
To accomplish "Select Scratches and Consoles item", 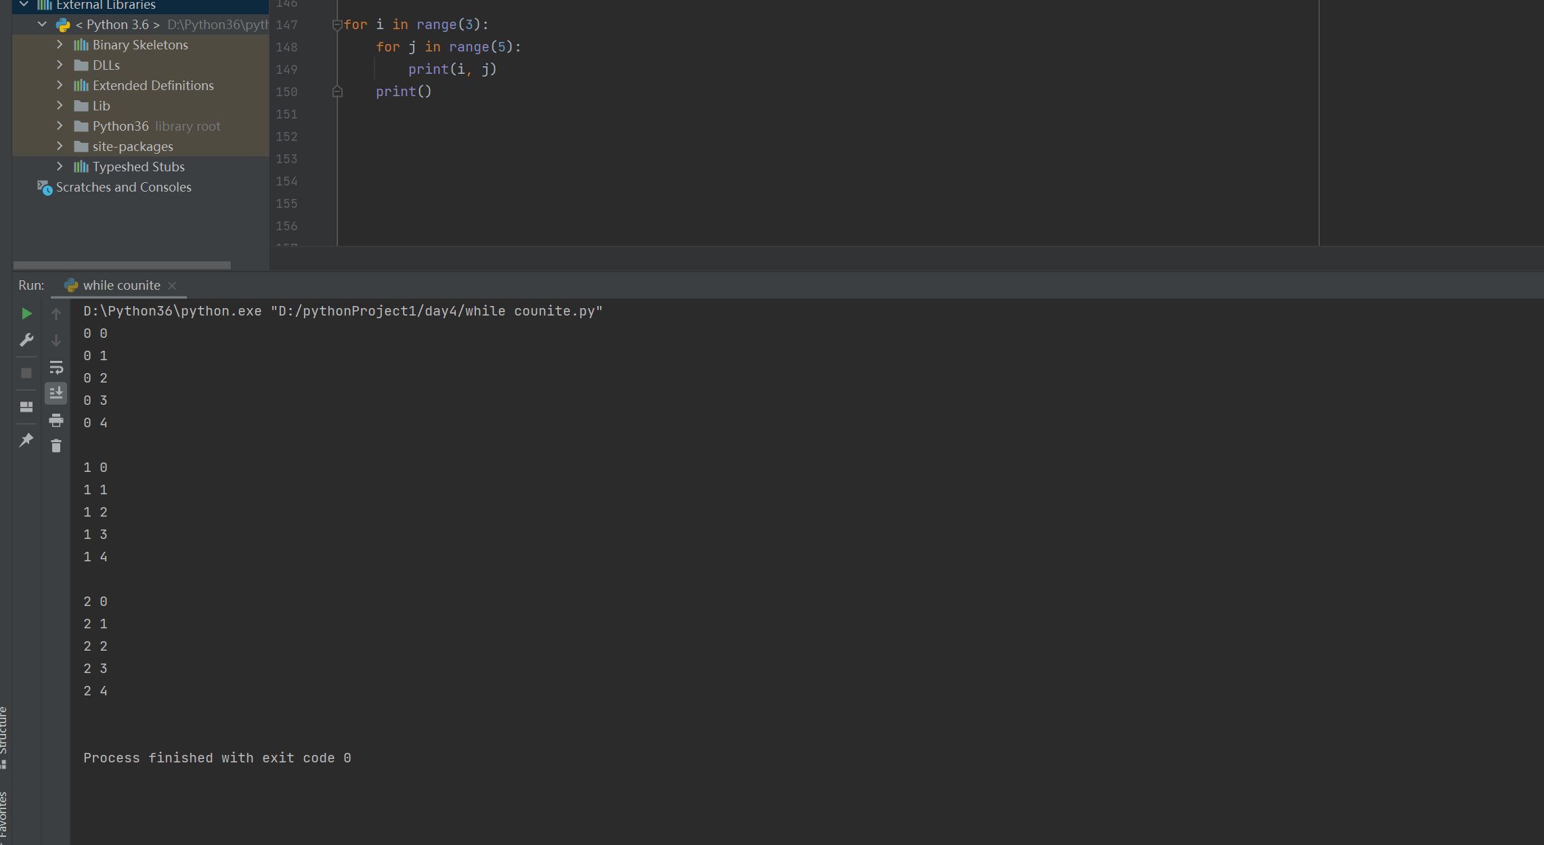I will (x=123, y=187).
